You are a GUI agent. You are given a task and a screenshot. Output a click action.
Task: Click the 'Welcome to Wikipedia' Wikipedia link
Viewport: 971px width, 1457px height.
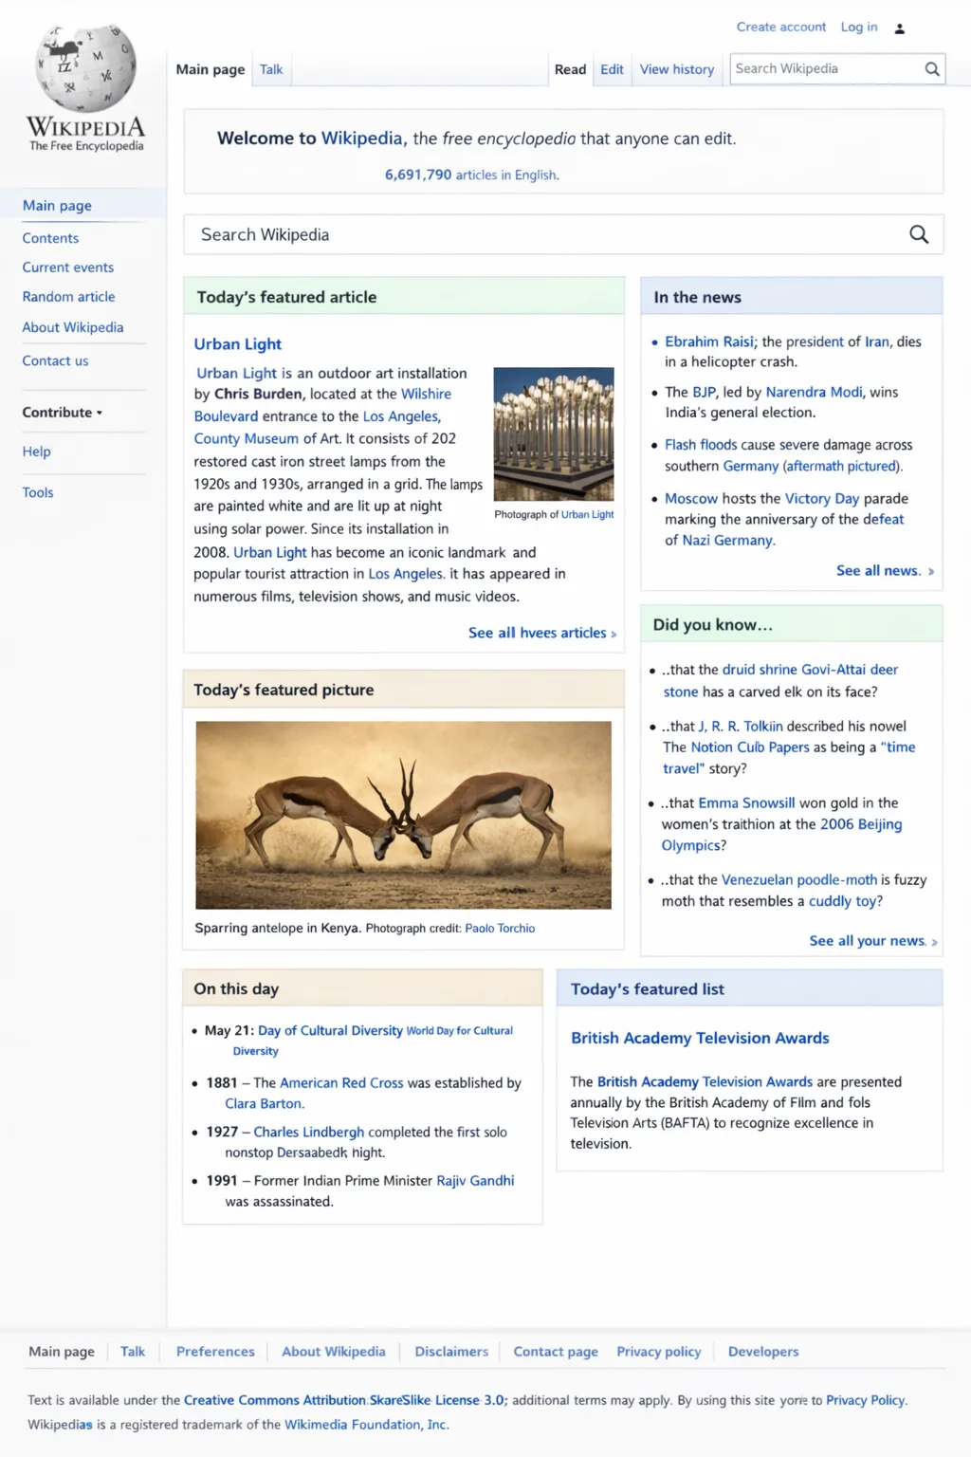(362, 138)
